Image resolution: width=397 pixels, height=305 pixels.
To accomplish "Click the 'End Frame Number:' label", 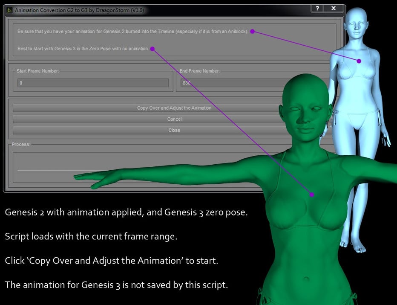I will coord(199,71).
